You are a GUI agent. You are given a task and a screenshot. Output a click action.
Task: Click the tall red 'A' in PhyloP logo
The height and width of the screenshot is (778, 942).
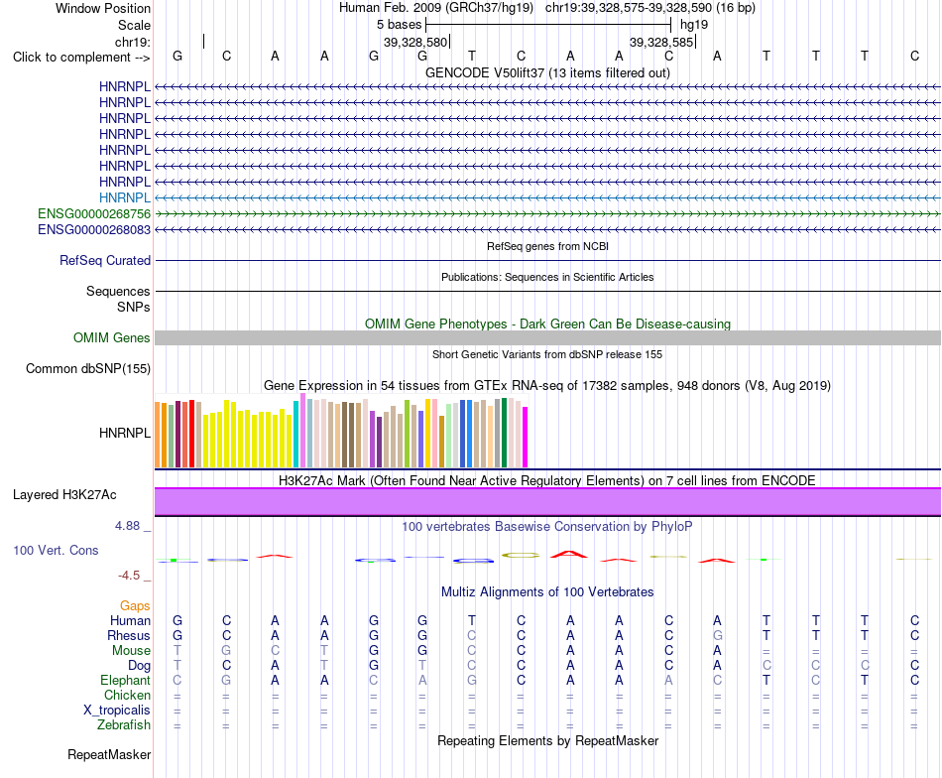point(569,554)
